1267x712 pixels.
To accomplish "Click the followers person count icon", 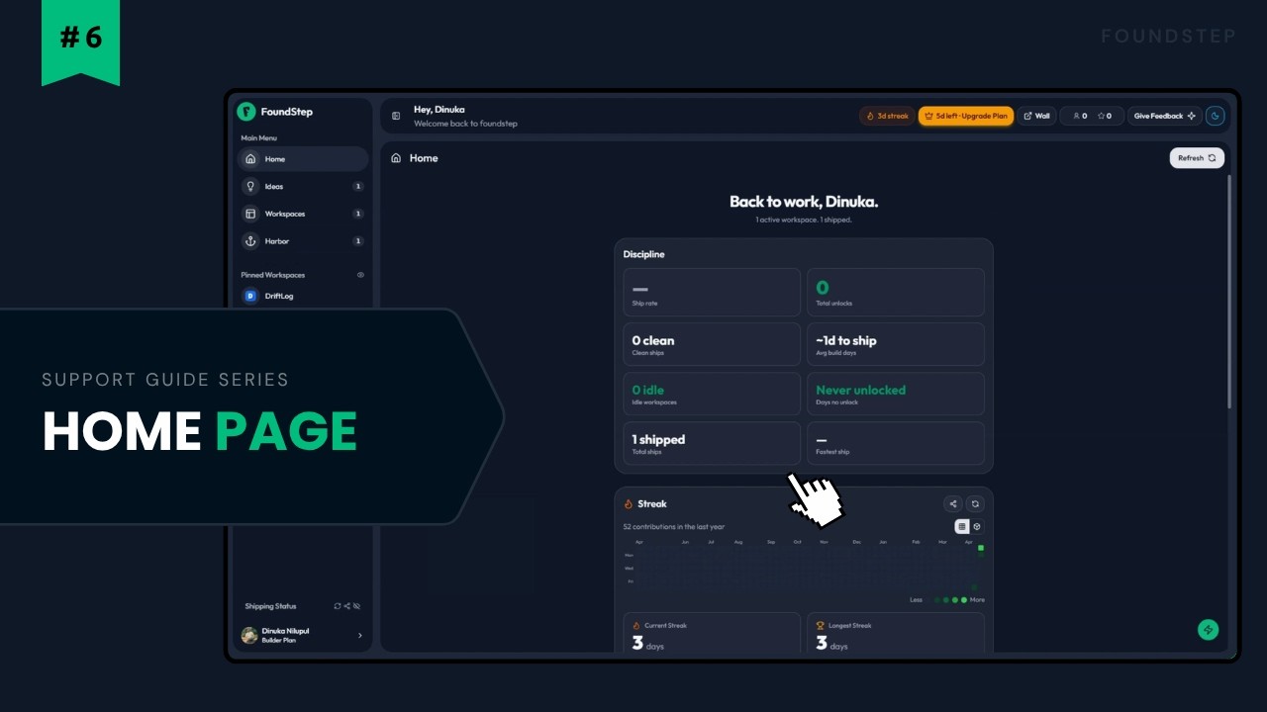I will click(1076, 116).
